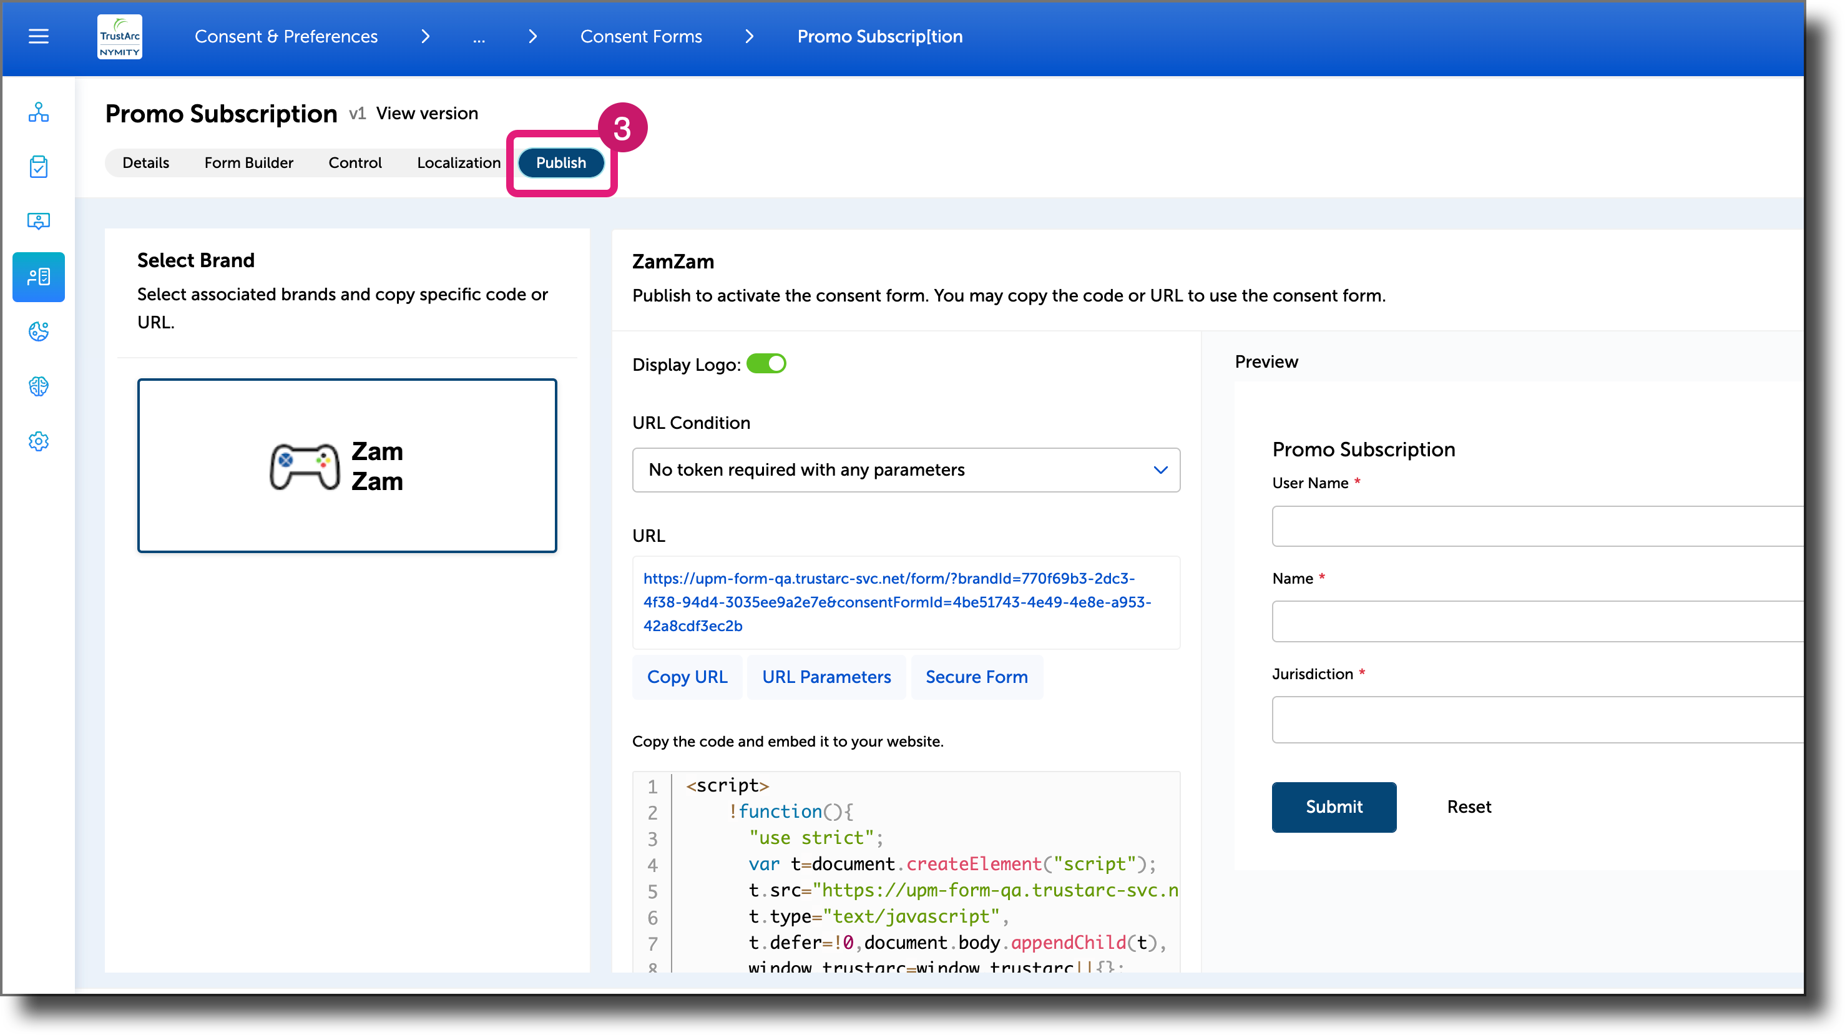Screen dimensions: 1845x1035
Task: Switch to the Form Builder tab
Action: (x=248, y=162)
